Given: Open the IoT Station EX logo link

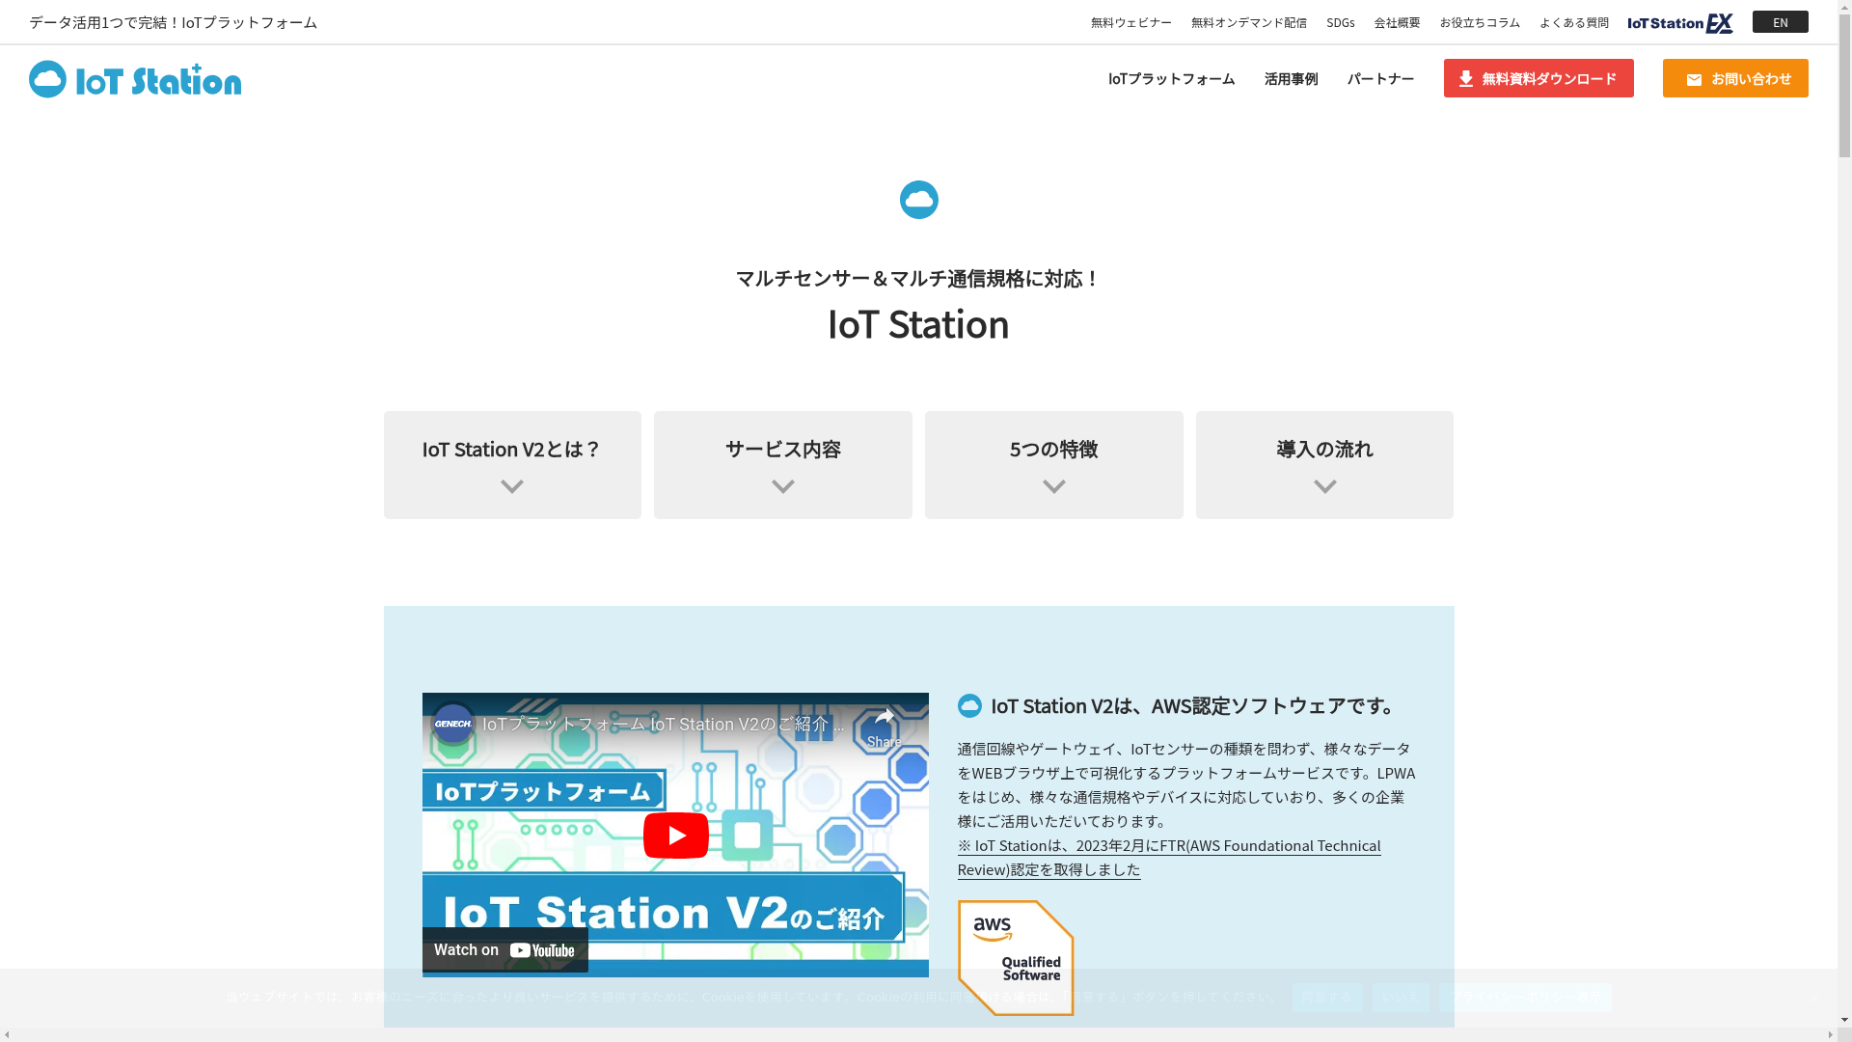Looking at the screenshot, I should click(x=1679, y=22).
